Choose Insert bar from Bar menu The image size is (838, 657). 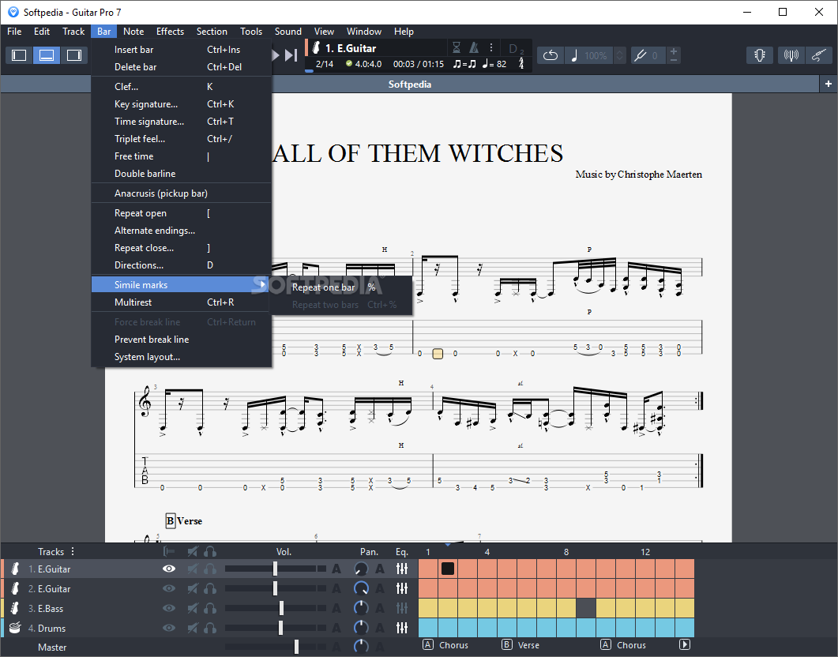(x=182, y=50)
